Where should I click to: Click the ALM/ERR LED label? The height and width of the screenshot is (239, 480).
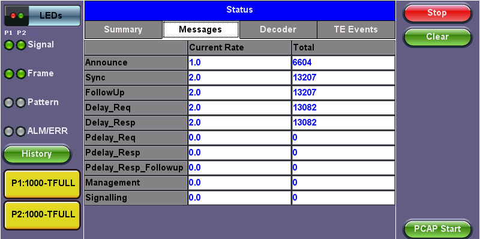point(48,131)
